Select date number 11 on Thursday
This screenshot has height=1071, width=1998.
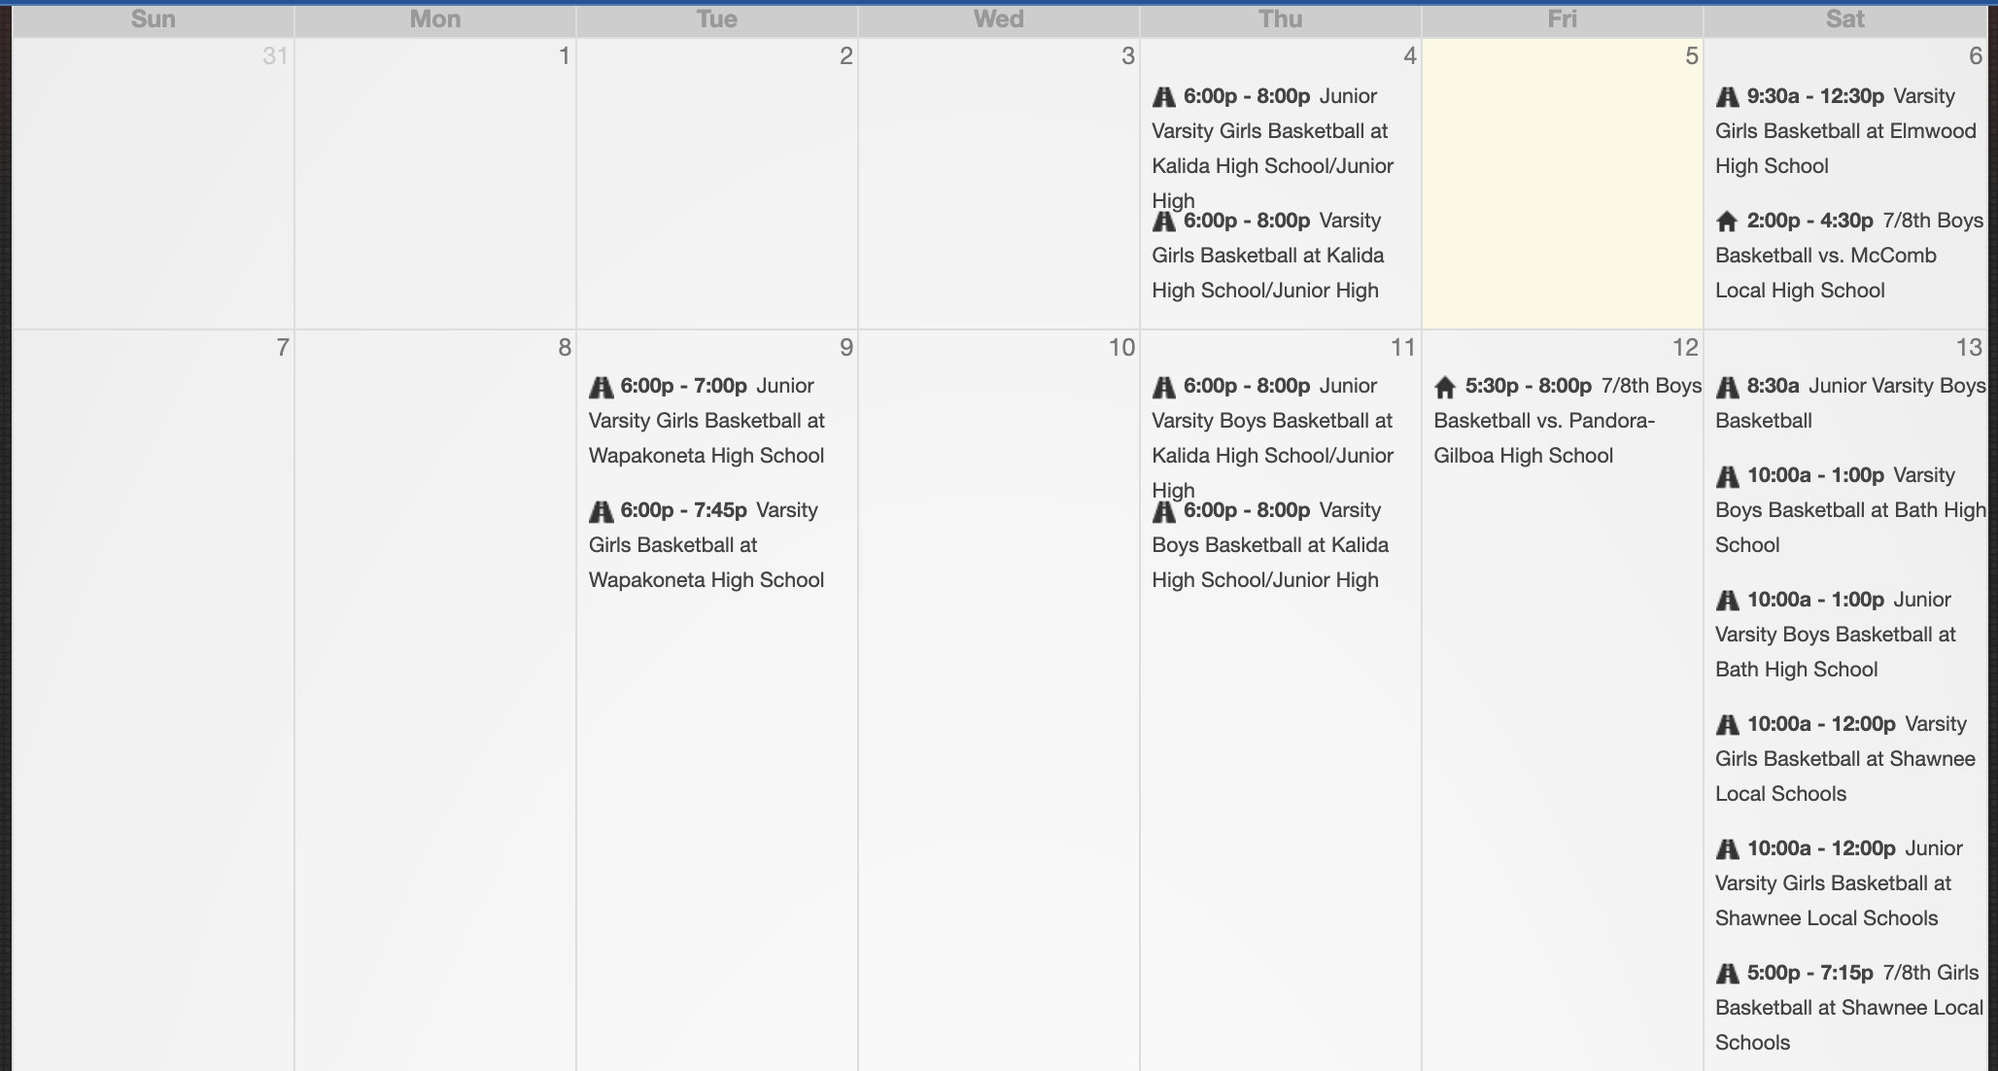click(x=1403, y=348)
